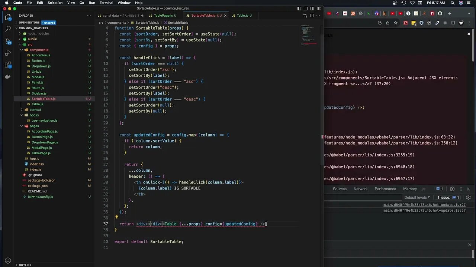Screen dimensions: 476x267
Task: Open the Performance tab in DevTools
Action: pyautogui.click(x=385, y=189)
